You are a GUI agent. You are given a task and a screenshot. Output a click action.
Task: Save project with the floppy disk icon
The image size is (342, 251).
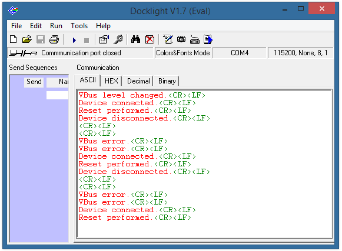coord(41,39)
